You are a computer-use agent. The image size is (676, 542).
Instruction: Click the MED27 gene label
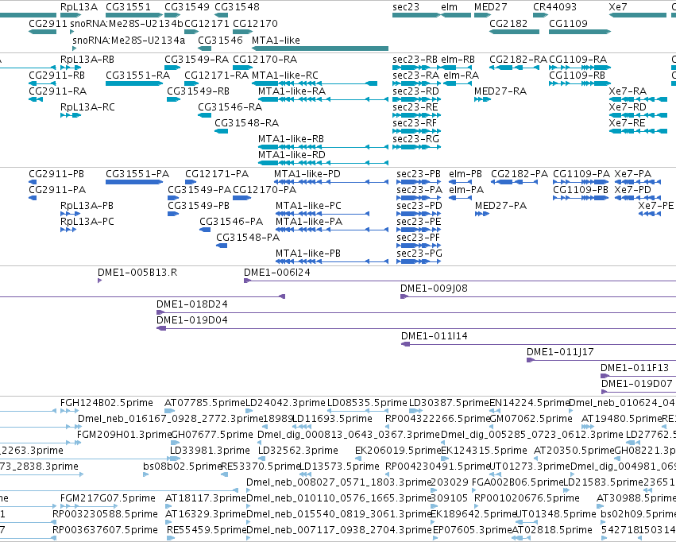[491, 7]
